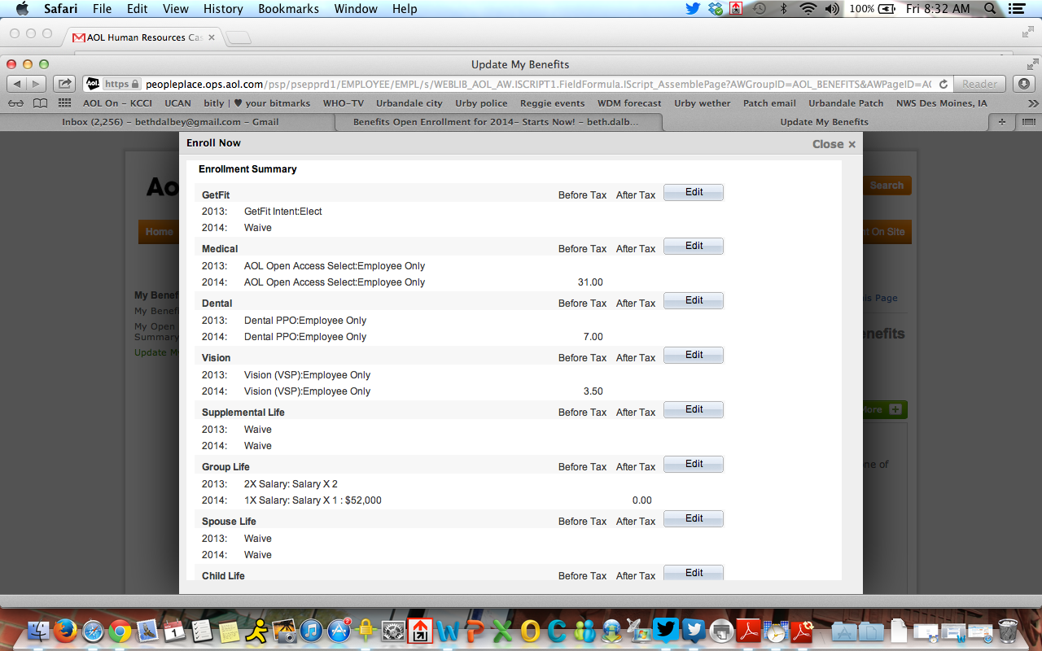The image size is (1042, 651).
Task: Expand bookmarks bar overflow chevron
Action: [1033, 103]
